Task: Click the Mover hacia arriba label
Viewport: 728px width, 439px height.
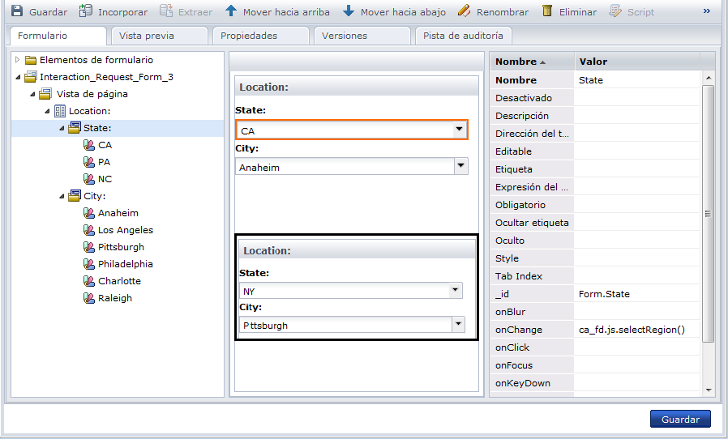Action: click(286, 12)
